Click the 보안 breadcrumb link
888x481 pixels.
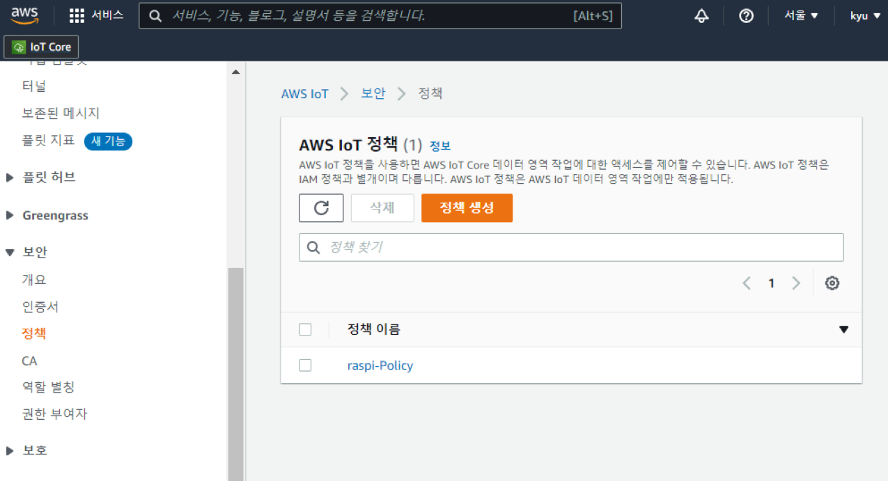(x=373, y=93)
